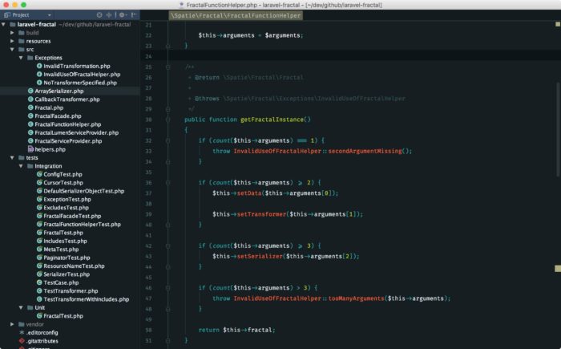Click the \Spatie\Fractal\FractalFunctionHelper breadcrumb
The height and width of the screenshot is (349, 561).
(x=236, y=15)
